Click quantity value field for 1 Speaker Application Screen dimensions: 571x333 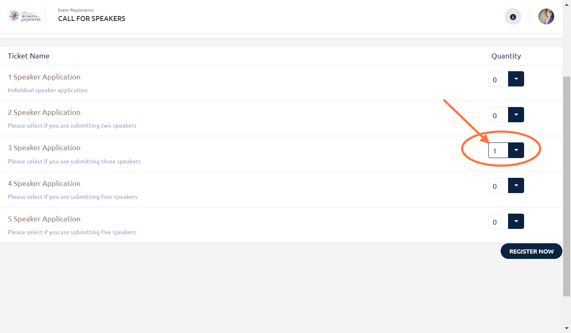(x=498, y=79)
